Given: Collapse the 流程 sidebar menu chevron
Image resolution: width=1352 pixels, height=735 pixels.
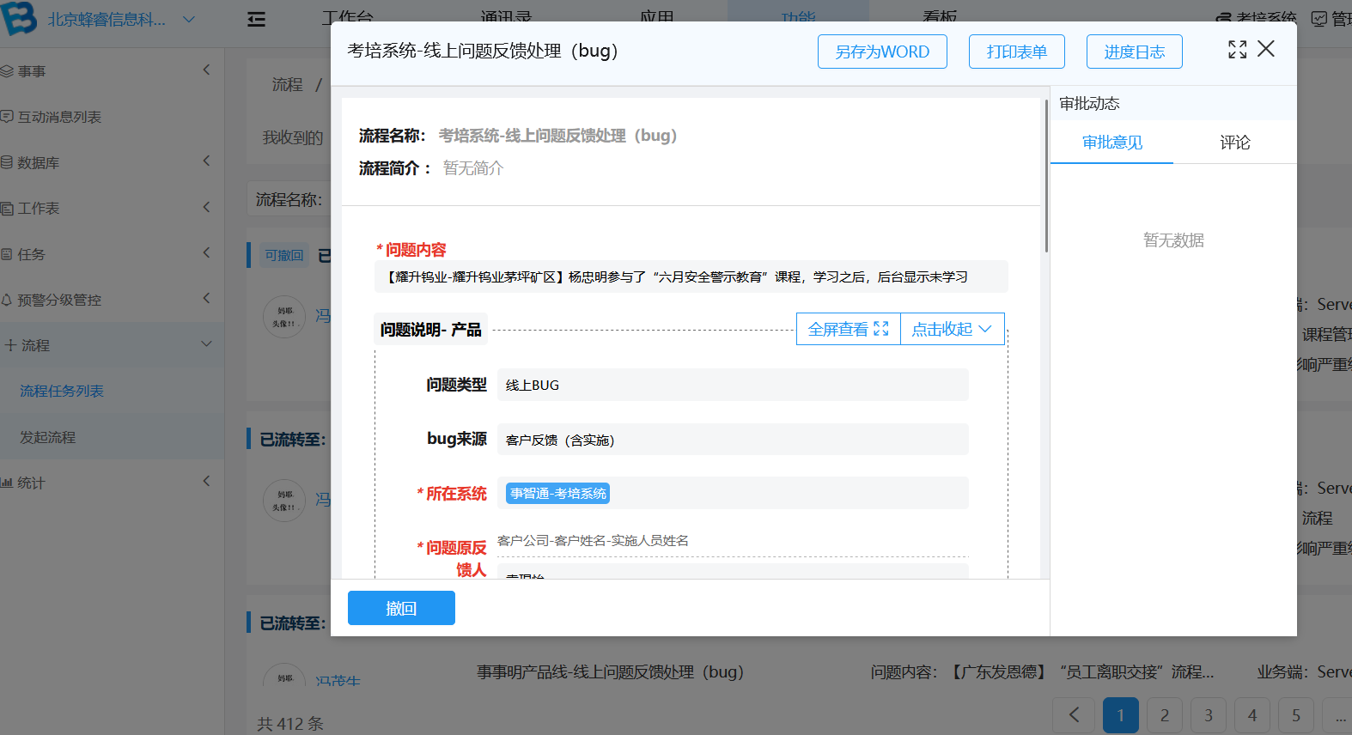Looking at the screenshot, I should click(x=206, y=343).
